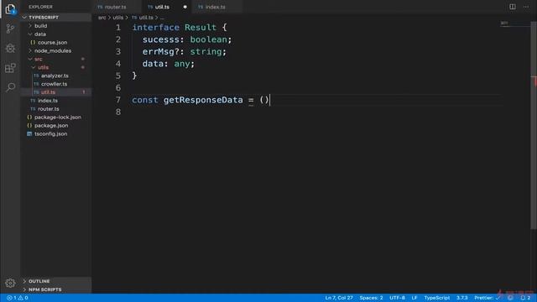
Task: Change indentation via Spaces: 2
Action: 371,298
